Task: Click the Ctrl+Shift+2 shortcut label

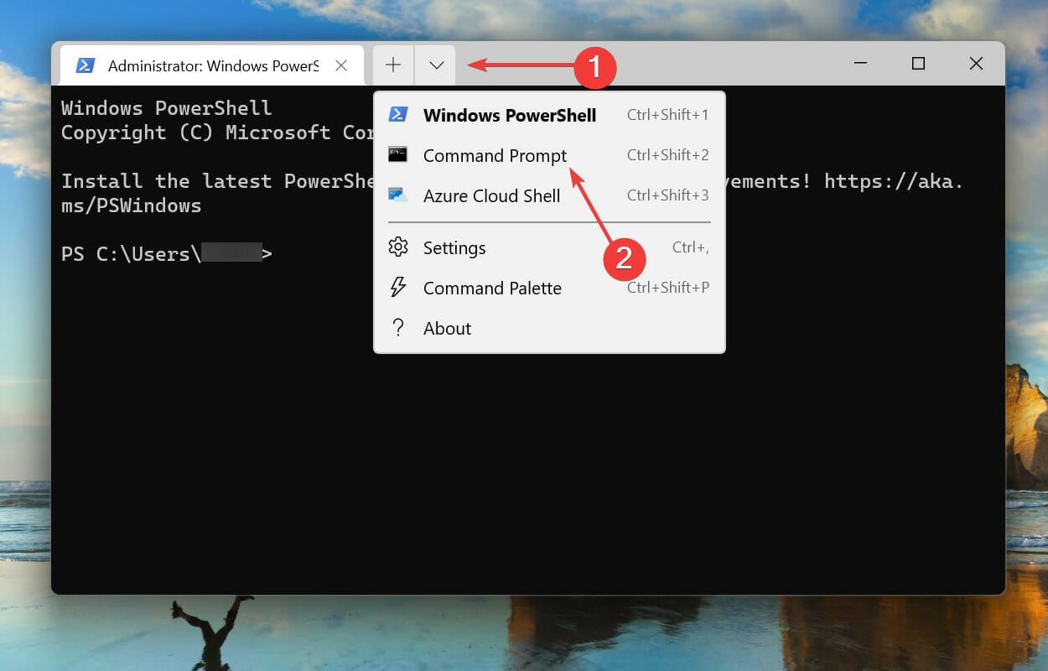Action: click(667, 155)
